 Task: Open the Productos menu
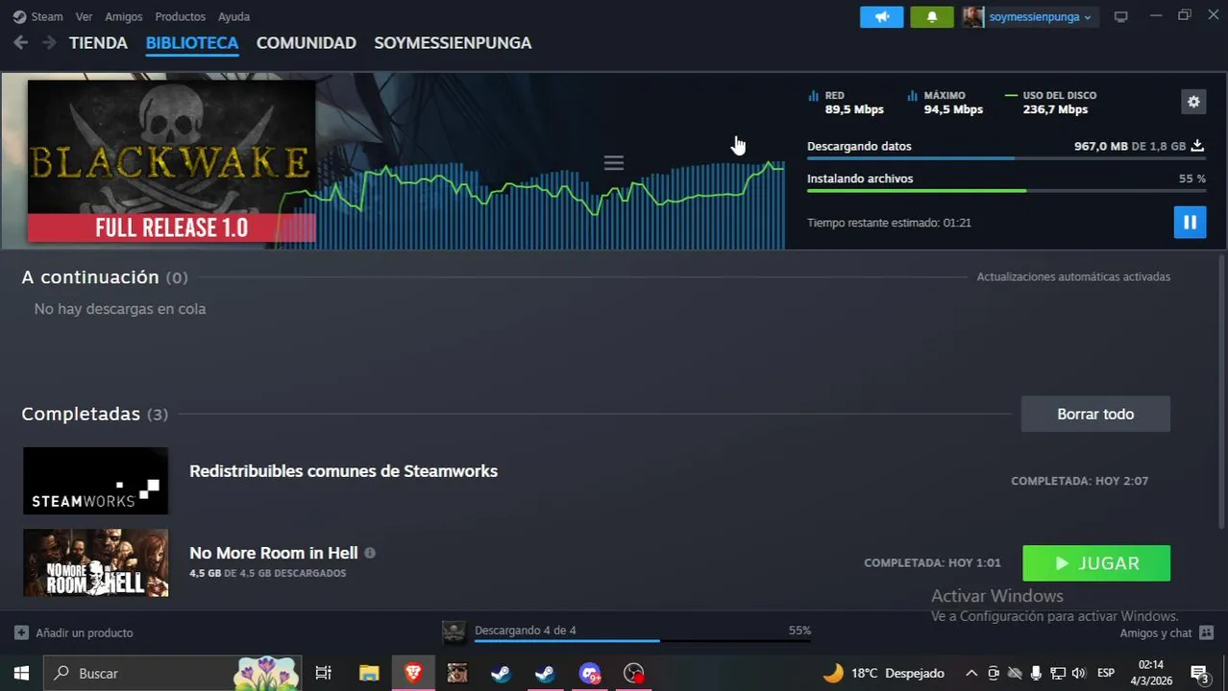point(180,16)
